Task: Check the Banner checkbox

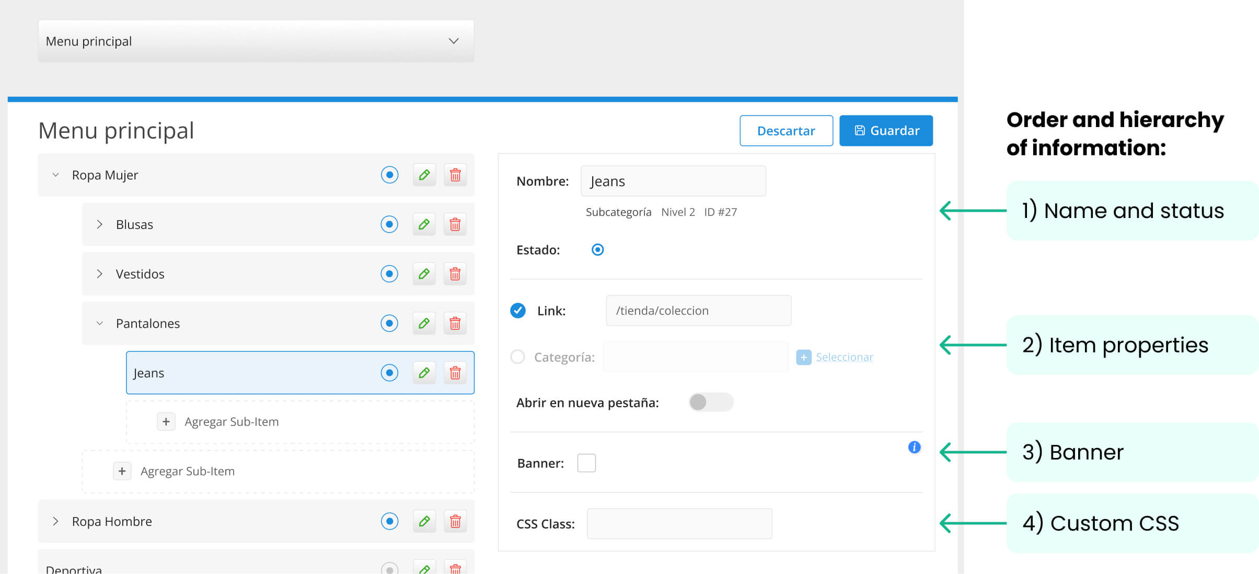Action: [x=586, y=463]
